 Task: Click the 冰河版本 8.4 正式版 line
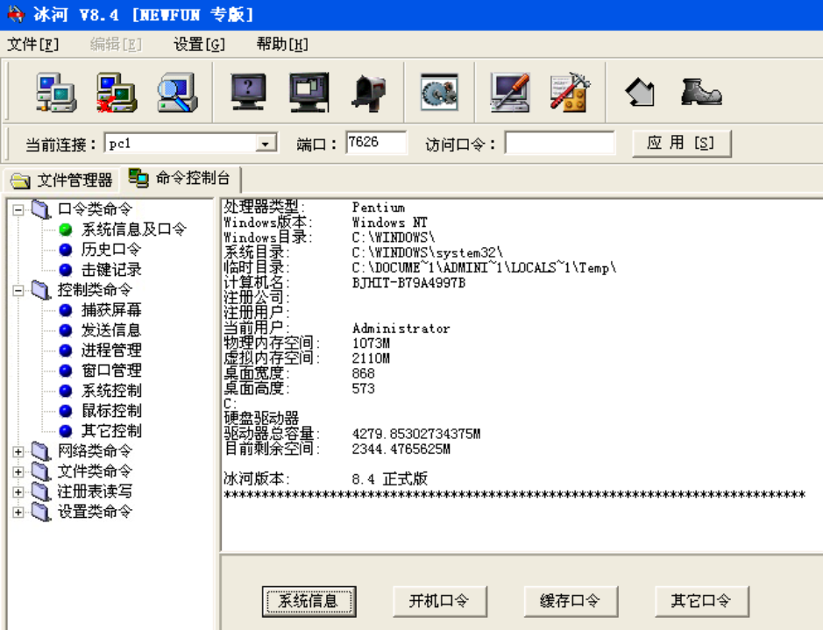click(325, 479)
